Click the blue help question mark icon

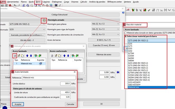(x=123, y=12)
